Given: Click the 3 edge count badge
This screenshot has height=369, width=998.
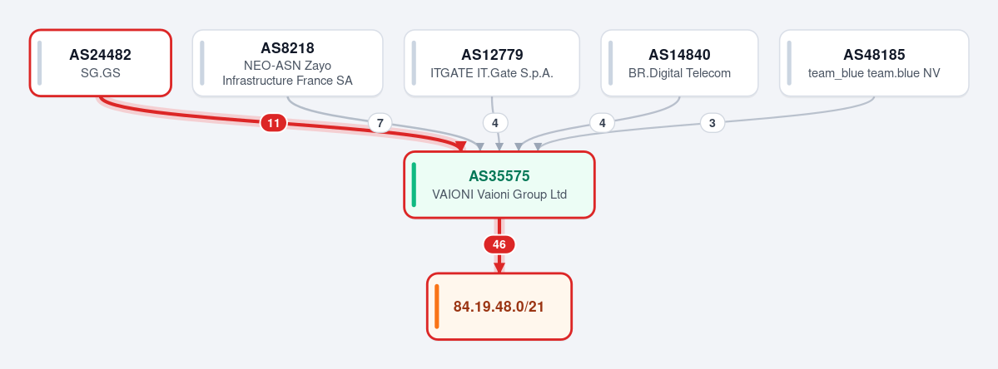Looking at the screenshot, I should coord(713,123).
